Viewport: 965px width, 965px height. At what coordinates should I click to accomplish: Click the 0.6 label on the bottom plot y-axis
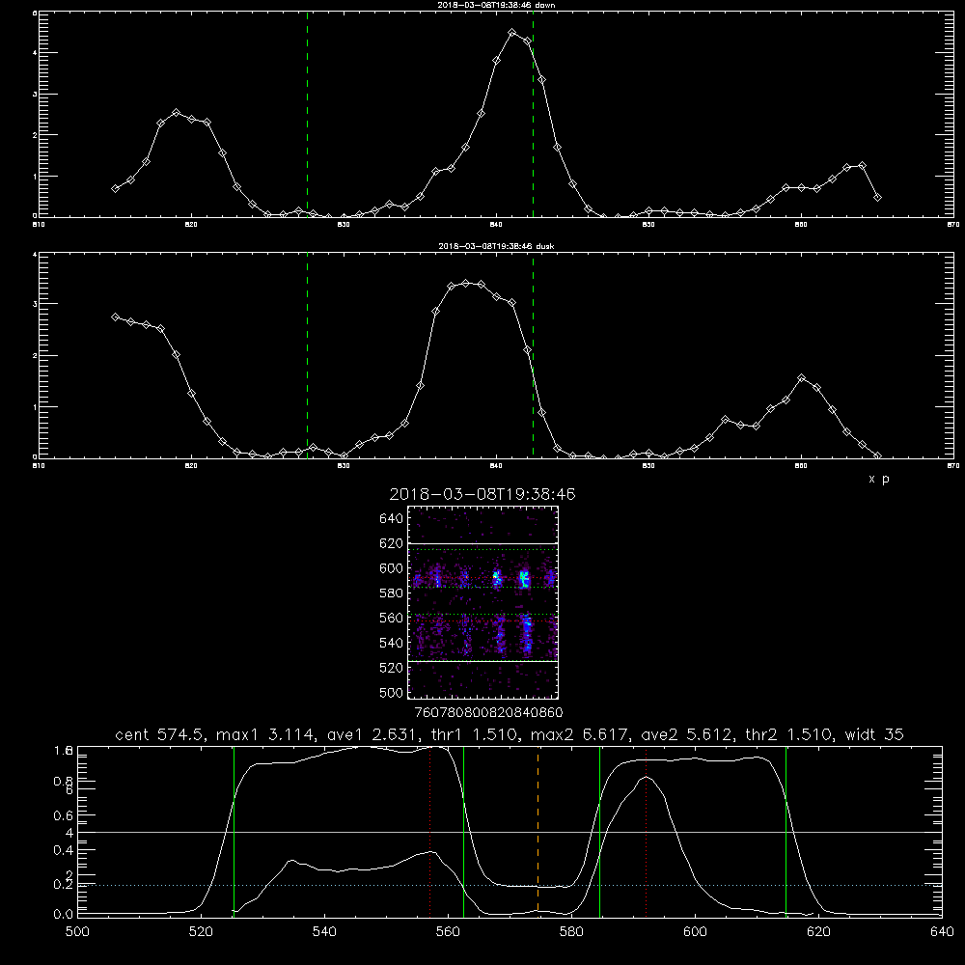(64, 815)
